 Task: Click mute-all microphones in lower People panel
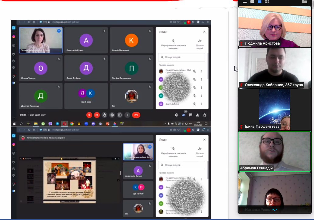pos(173,151)
